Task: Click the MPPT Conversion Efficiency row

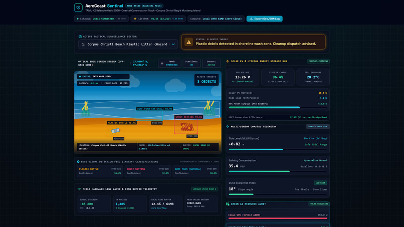Action: [x=278, y=117]
